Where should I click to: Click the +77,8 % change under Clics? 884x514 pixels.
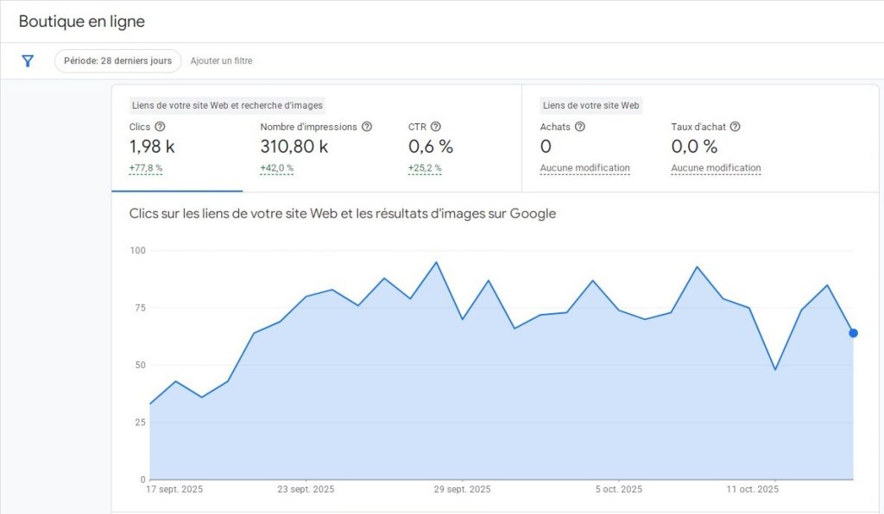coord(146,168)
